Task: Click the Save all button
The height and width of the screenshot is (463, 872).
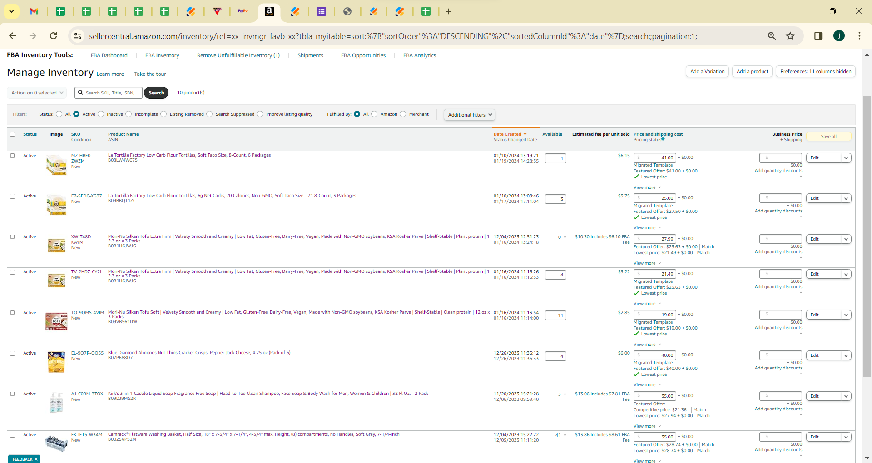Action: pos(828,136)
